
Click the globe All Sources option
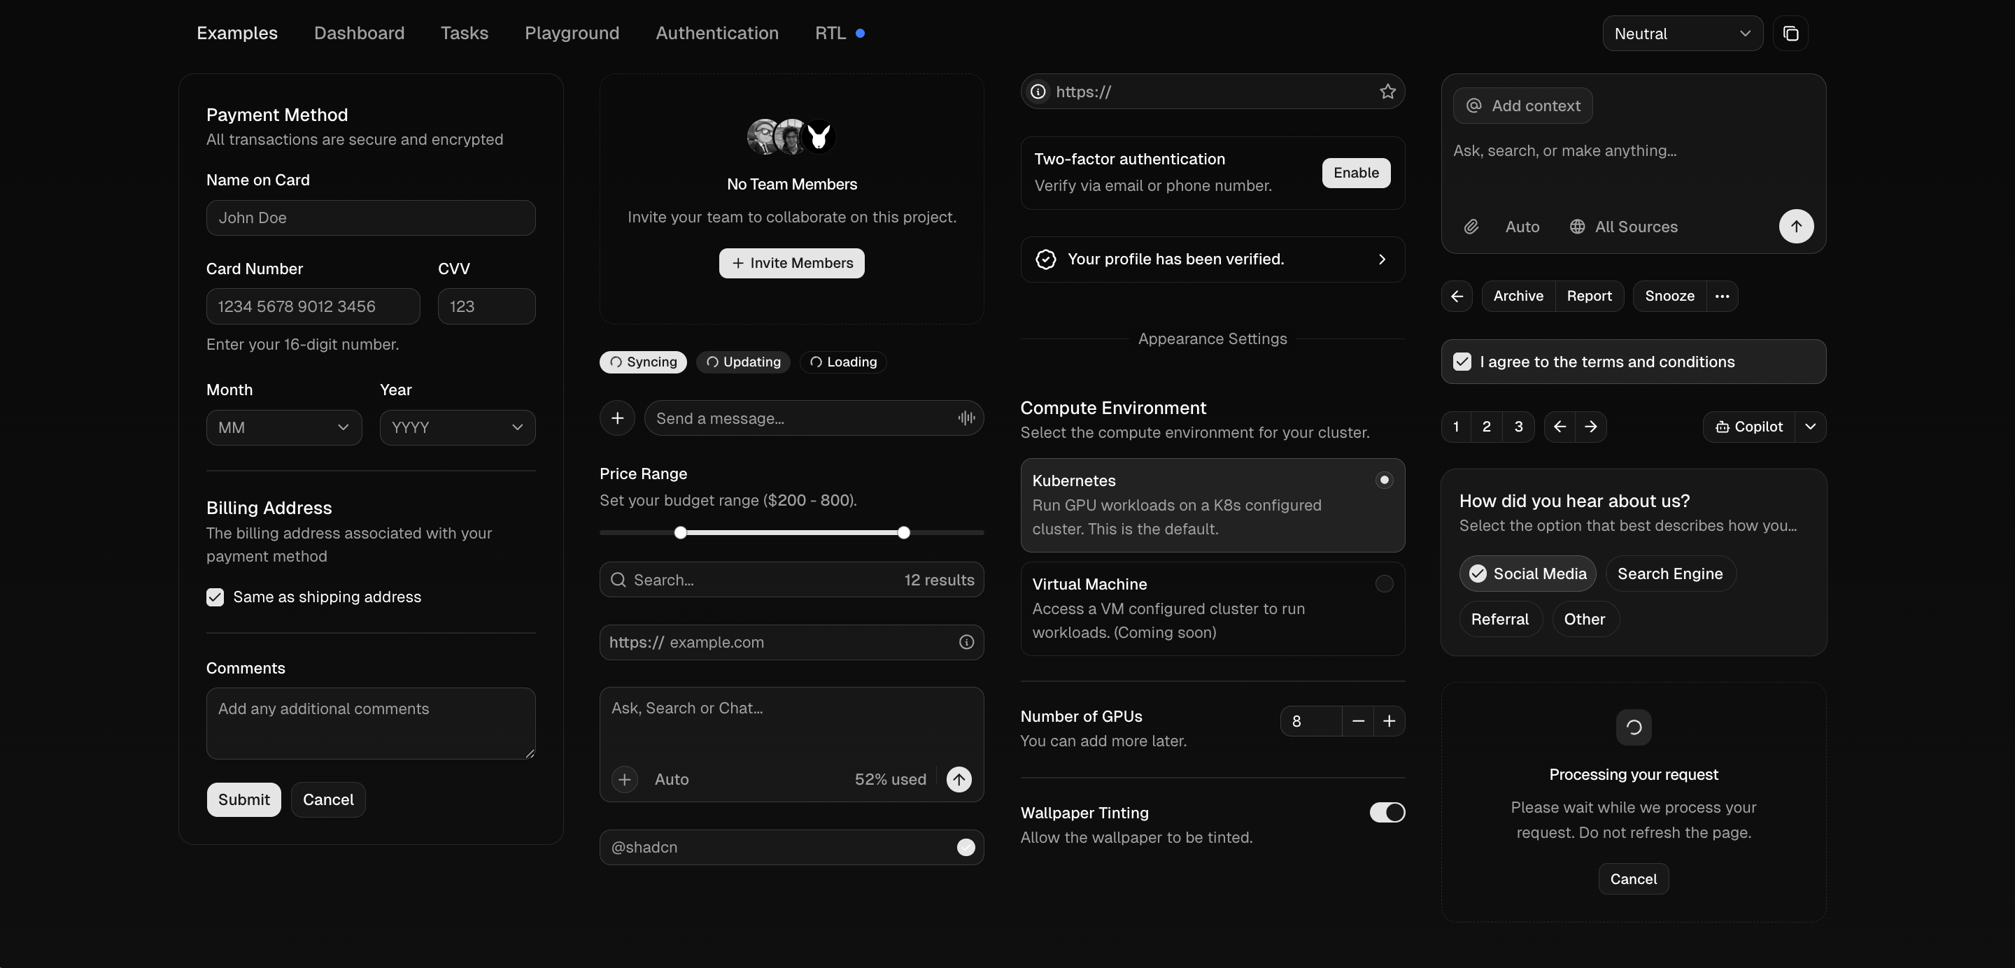1623,227
